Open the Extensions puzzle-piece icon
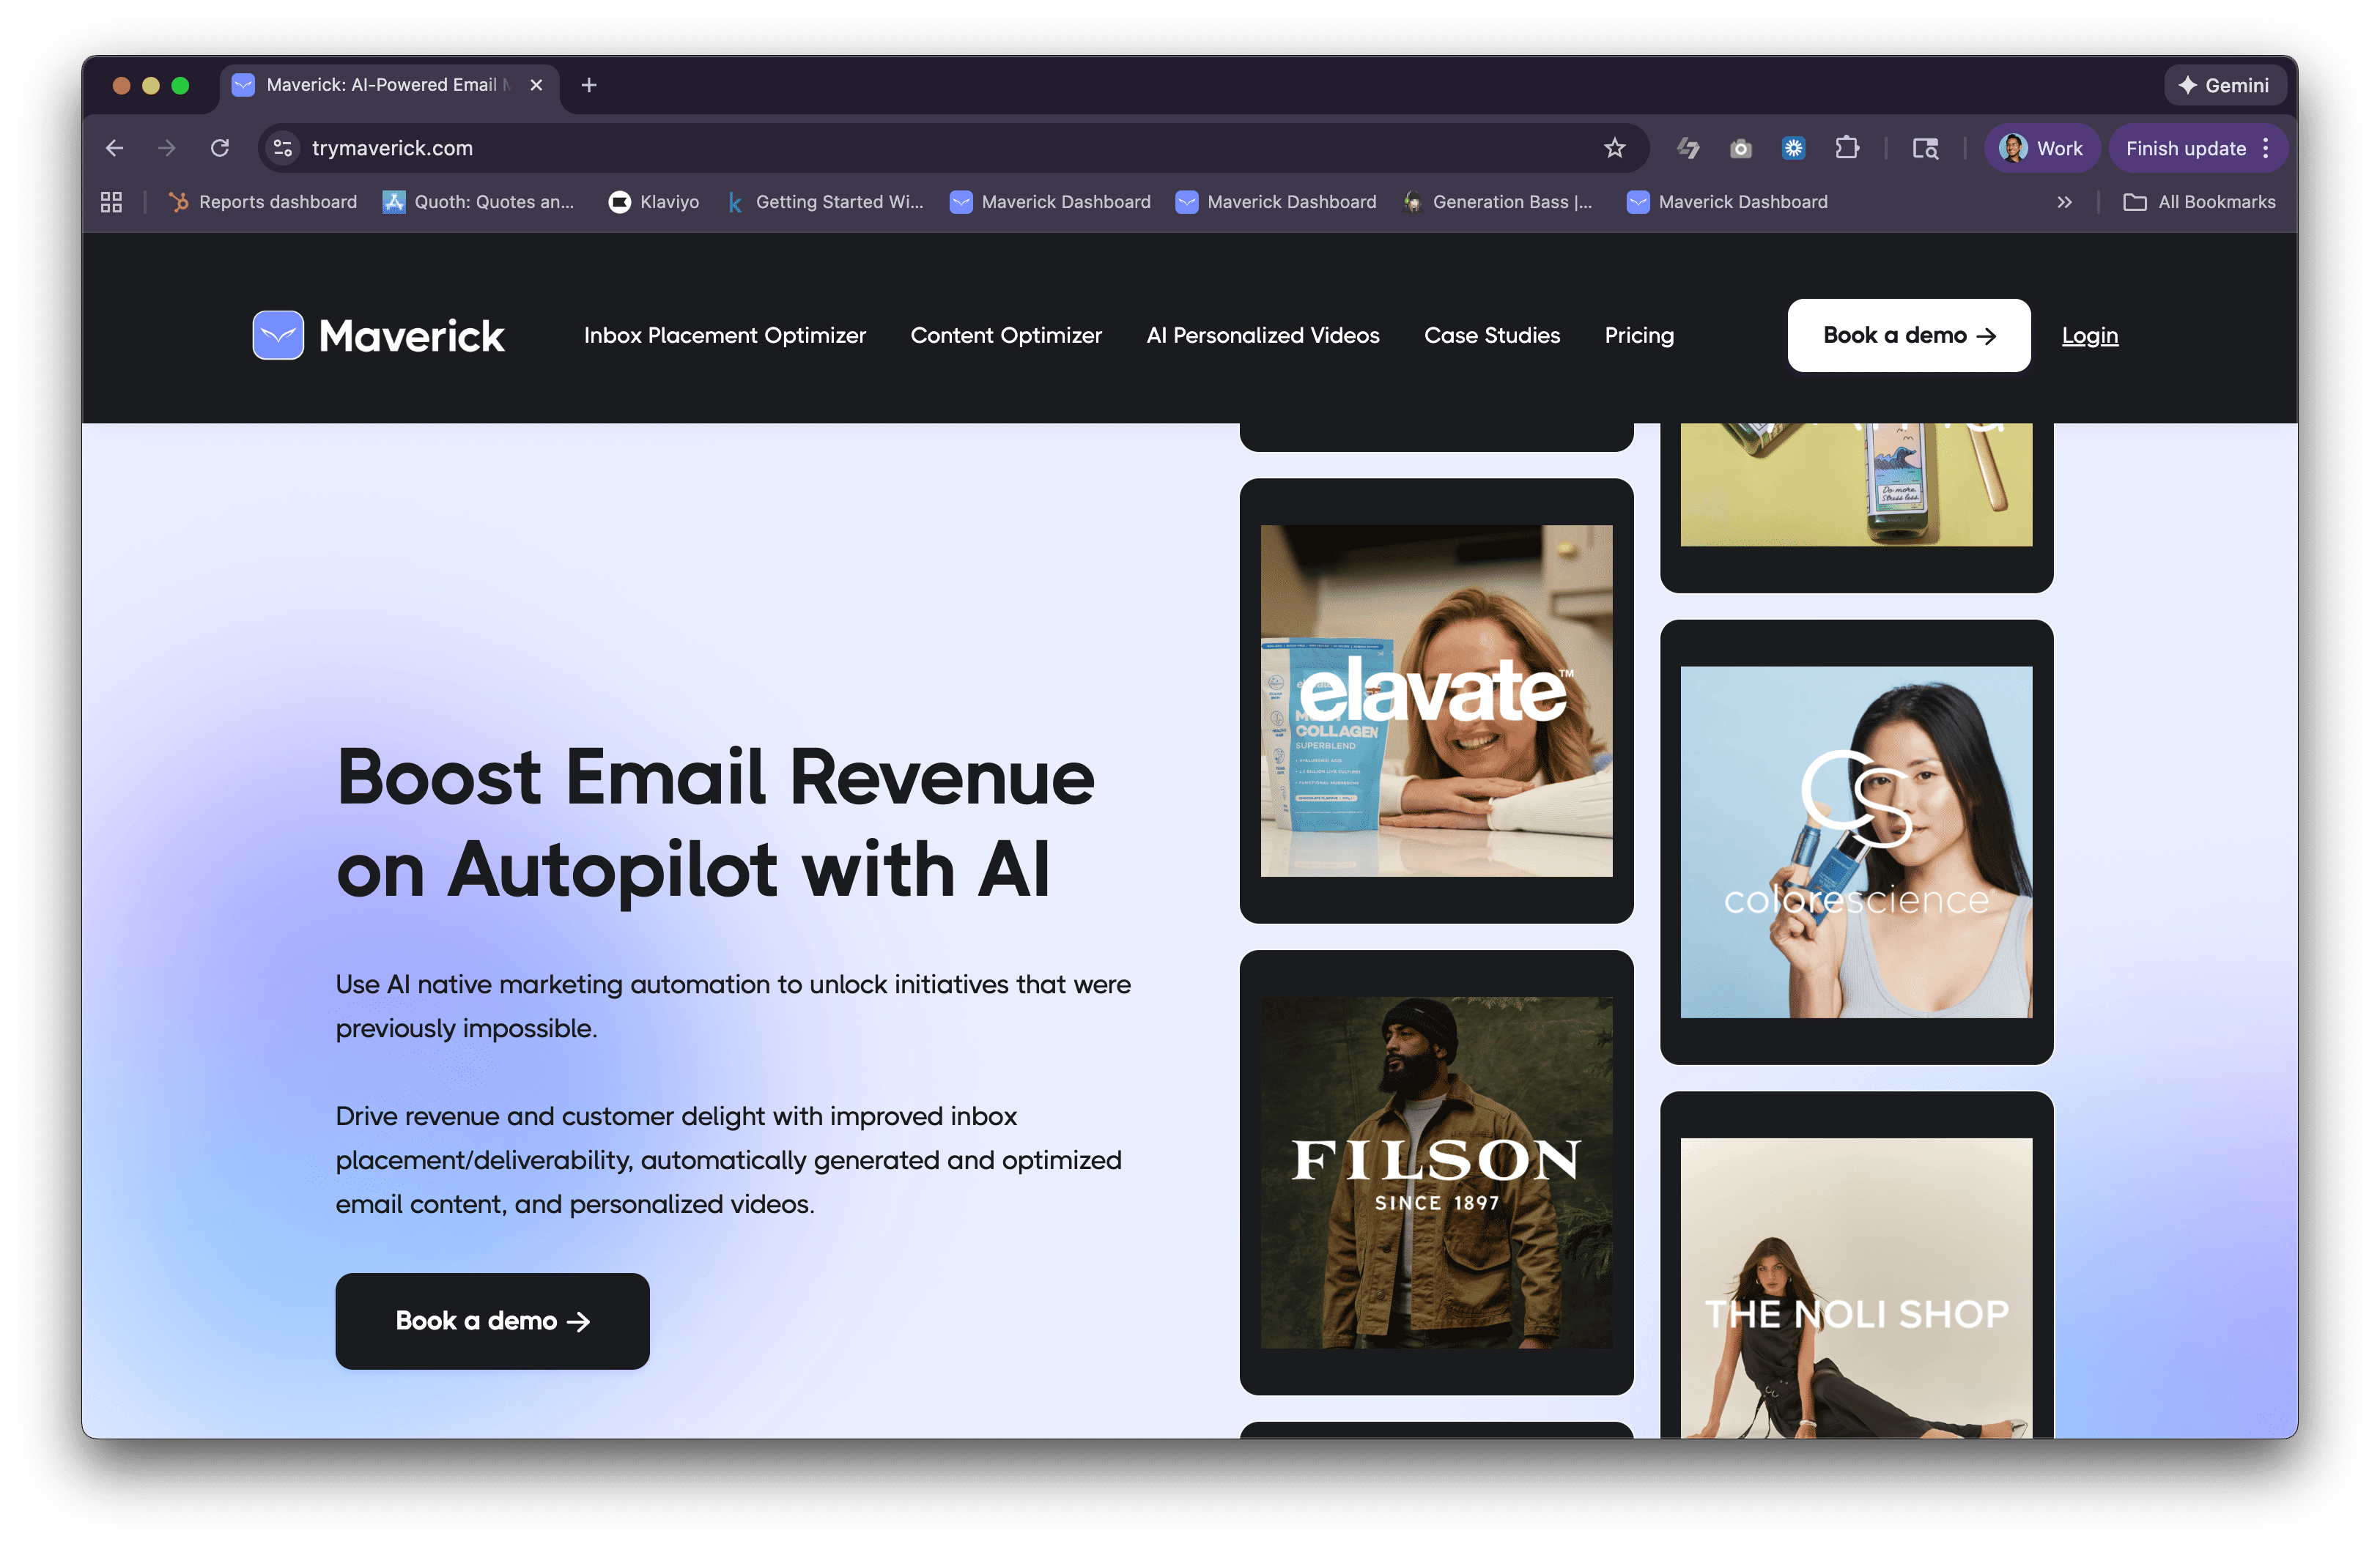 [1847, 148]
